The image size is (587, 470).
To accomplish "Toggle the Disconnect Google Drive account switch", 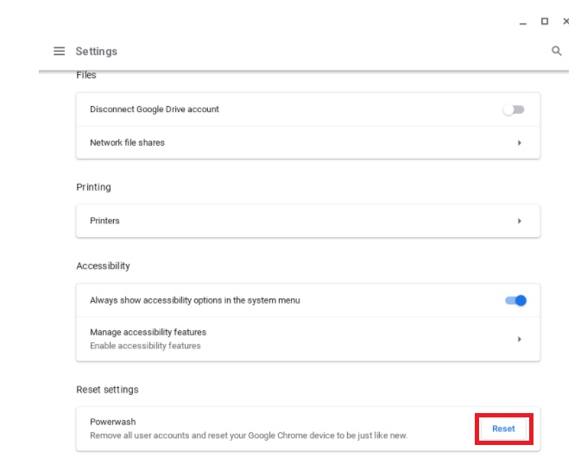I will pos(514,110).
